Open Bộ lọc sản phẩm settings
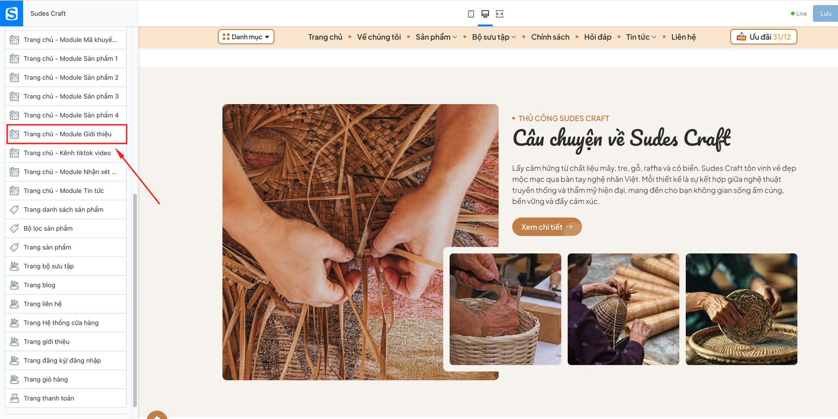Screen dimensions: 838x419 pyautogui.click(x=66, y=228)
